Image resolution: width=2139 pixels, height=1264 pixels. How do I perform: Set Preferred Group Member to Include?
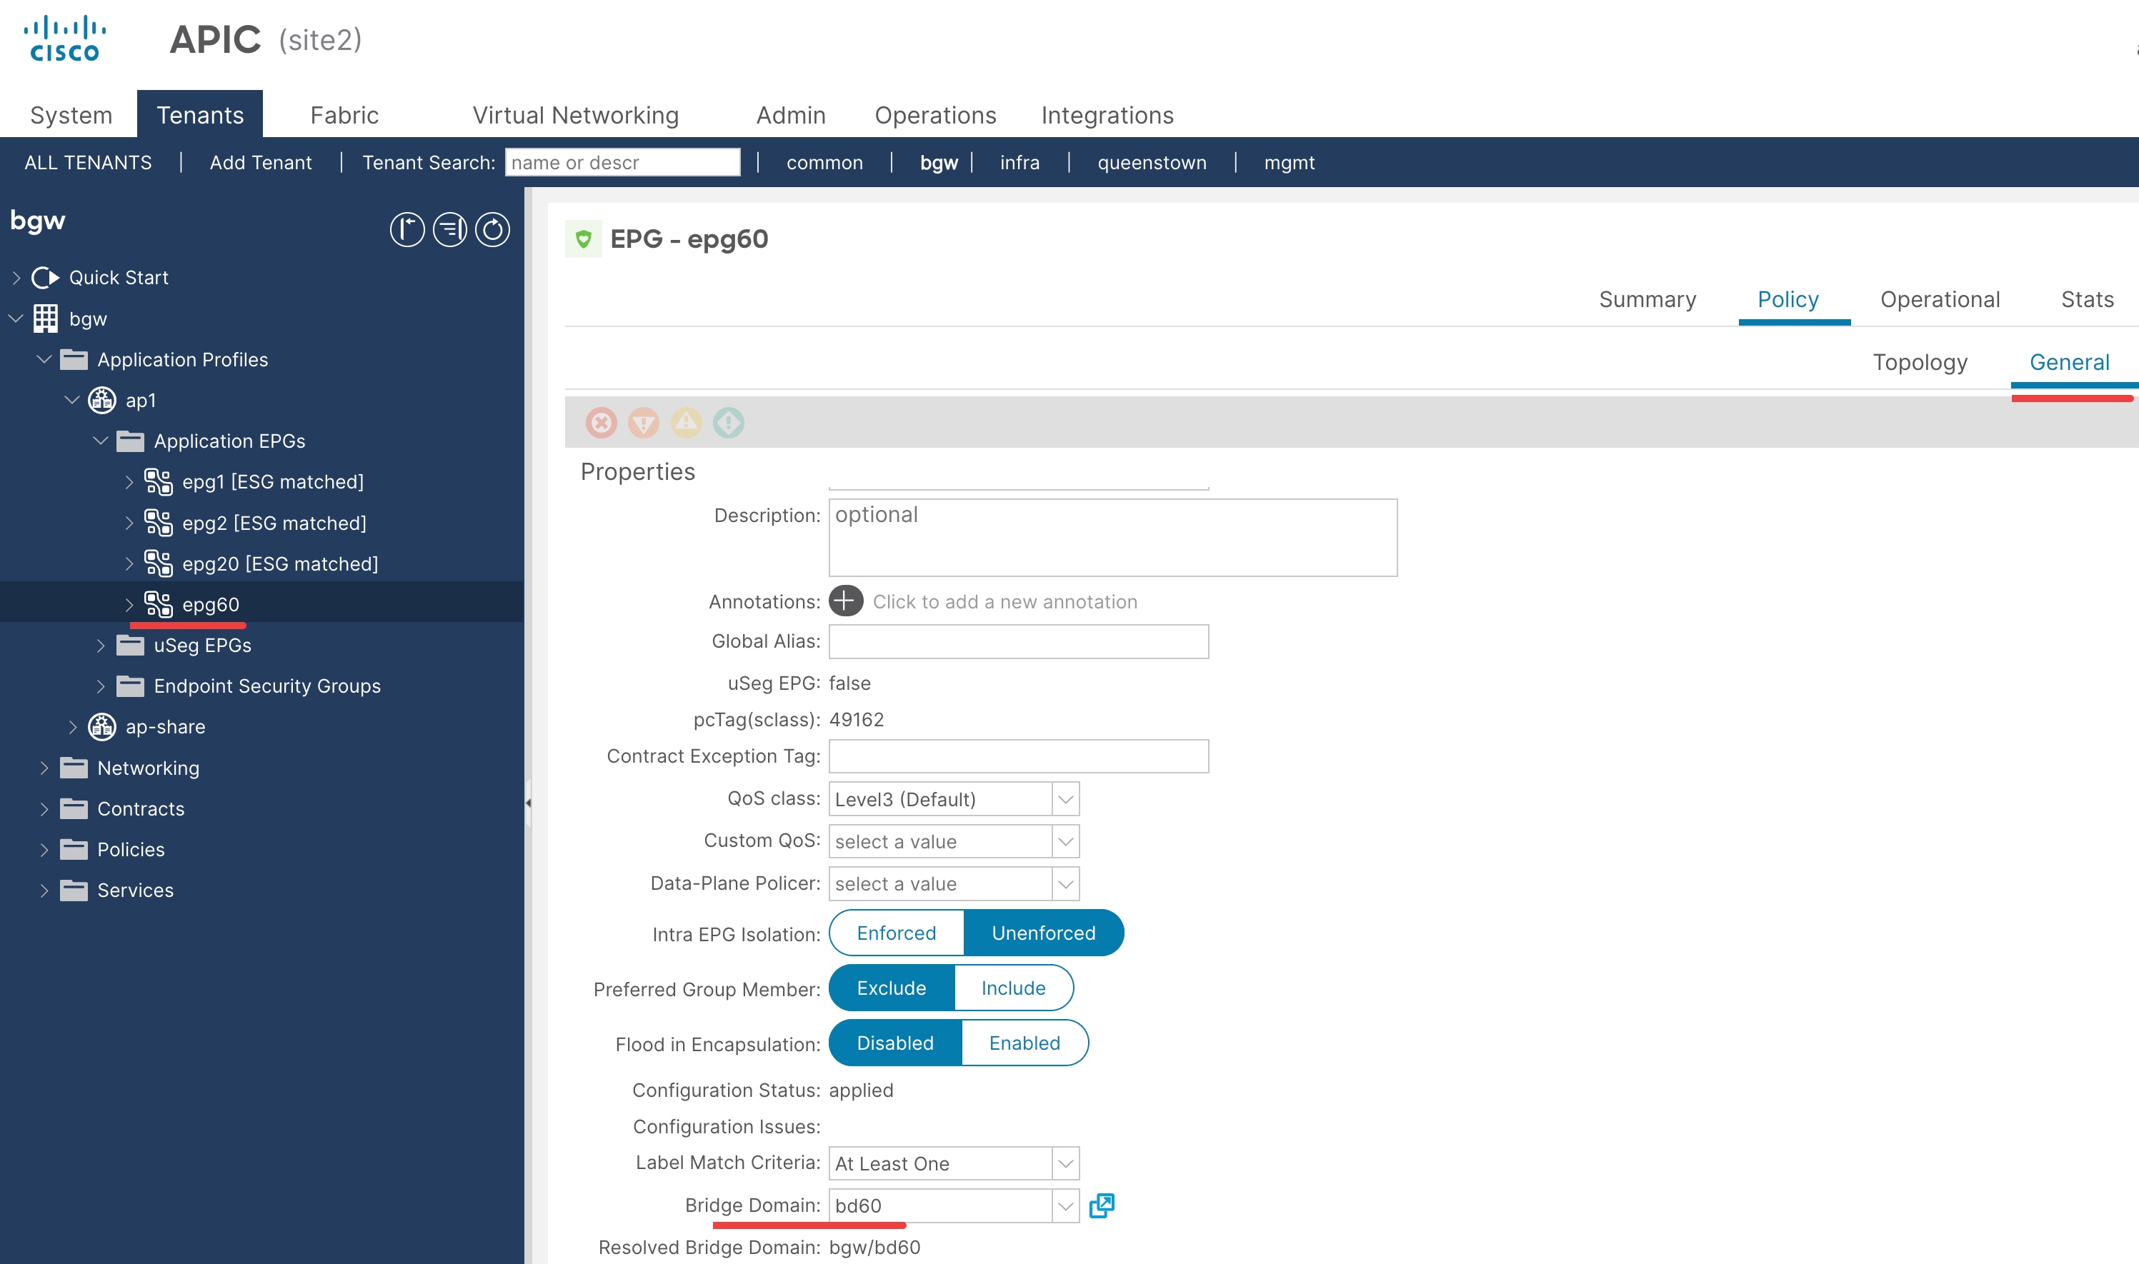coord(1014,988)
